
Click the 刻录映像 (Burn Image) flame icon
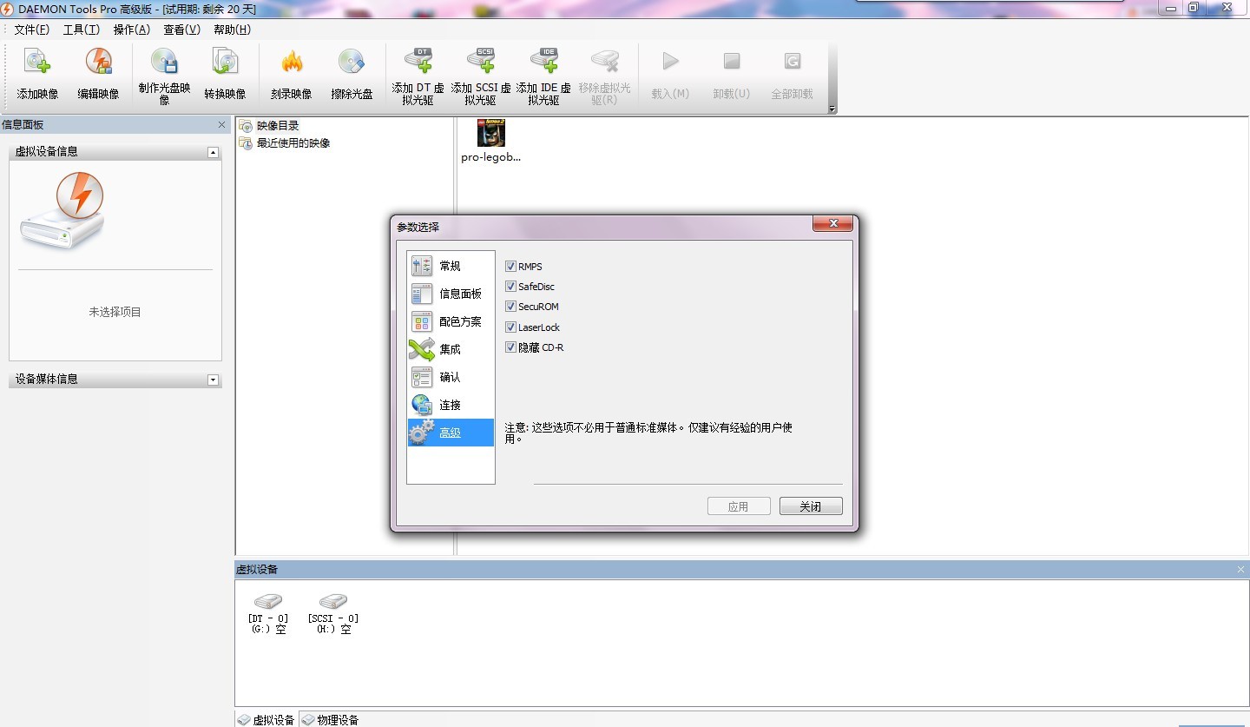tap(292, 62)
